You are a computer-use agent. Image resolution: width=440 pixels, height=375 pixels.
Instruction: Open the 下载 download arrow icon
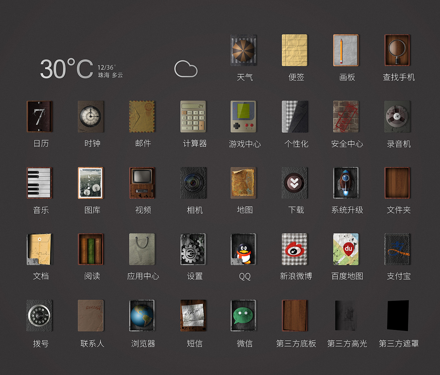(x=295, y=183)
